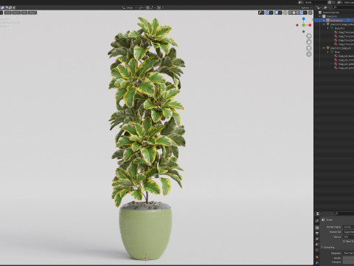This screenshot has width=354, height=266.
Task: Switch to rendered viewport shading
Action: coord(302,13)
